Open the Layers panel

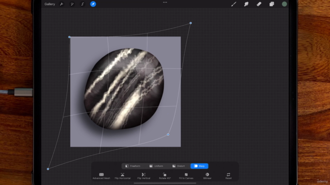coord(272,4)
